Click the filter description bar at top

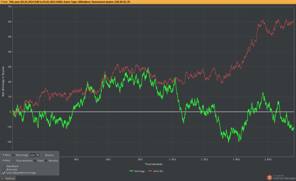click(148, 2)
